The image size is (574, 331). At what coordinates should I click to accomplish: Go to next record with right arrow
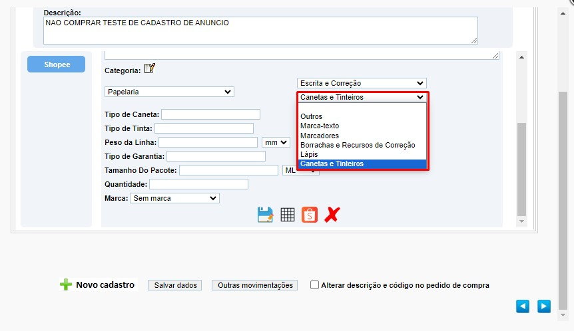point(544,306)
